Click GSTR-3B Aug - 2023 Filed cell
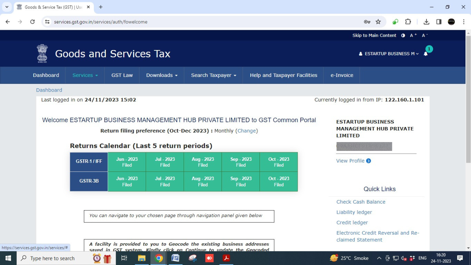The width and height of the screenshot is (471, 265). [203, 181]
